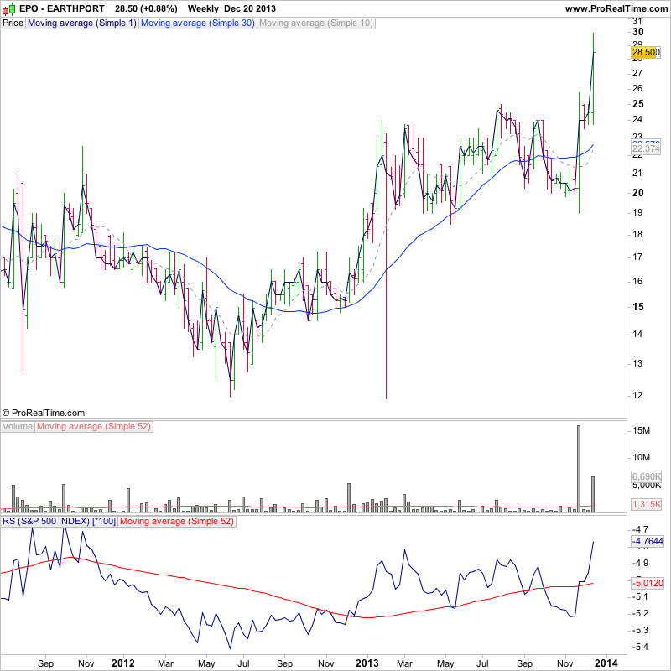671x671 pixels.
Task: Click the yellow 28.500 current price tag
Action: (x=646, y=52)
